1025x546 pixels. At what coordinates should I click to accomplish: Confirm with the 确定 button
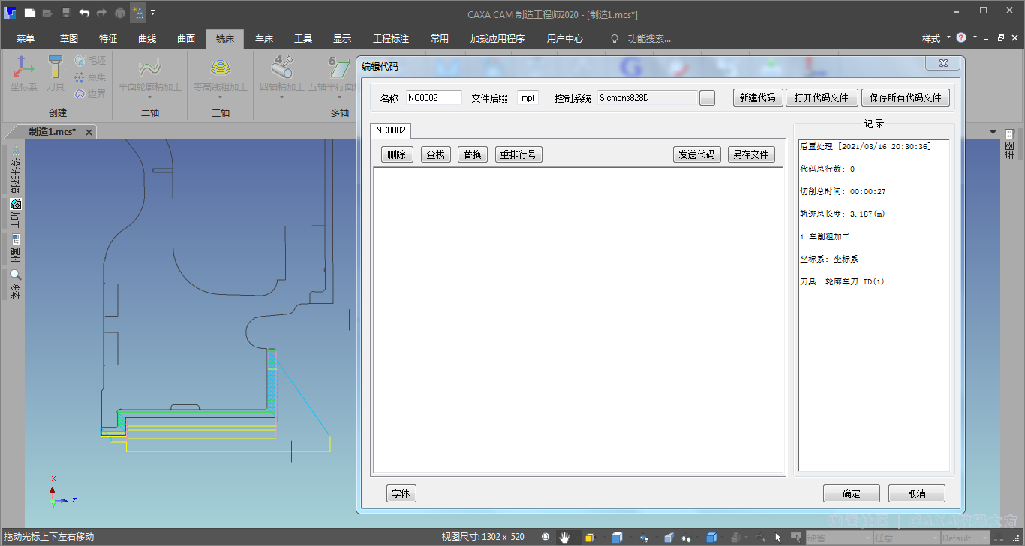[x=851, y=493]
